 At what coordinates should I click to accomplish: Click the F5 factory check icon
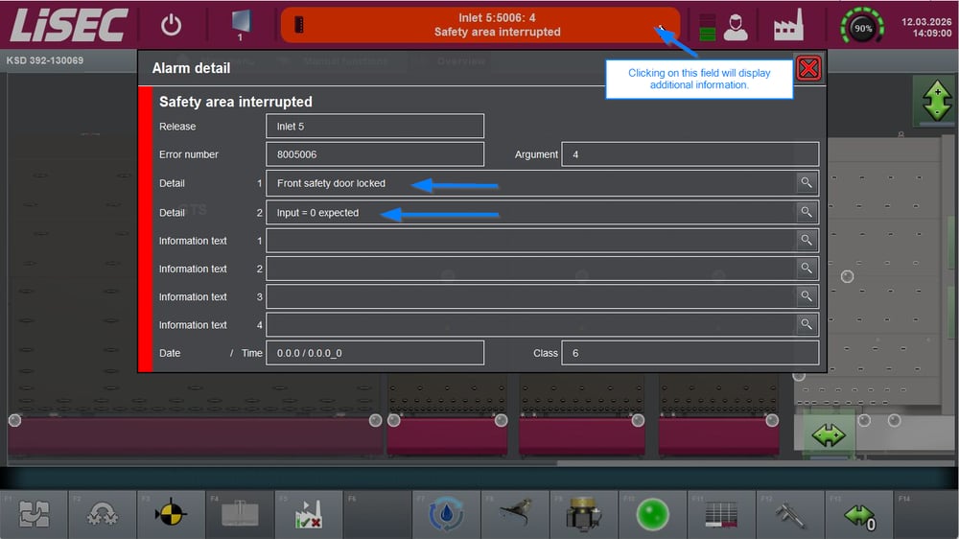pos(309,515)
